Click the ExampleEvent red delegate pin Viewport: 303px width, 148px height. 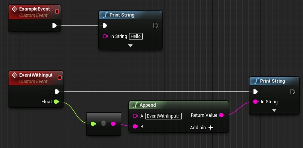pos(57,12)
